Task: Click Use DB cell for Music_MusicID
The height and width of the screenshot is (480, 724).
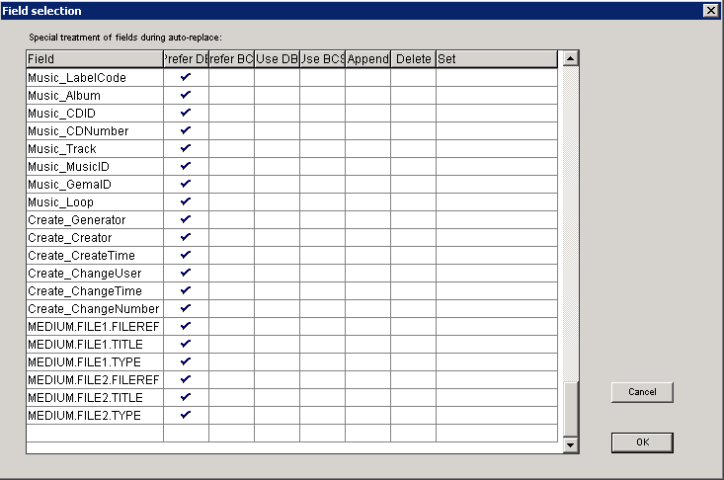Action: point(277,166)
